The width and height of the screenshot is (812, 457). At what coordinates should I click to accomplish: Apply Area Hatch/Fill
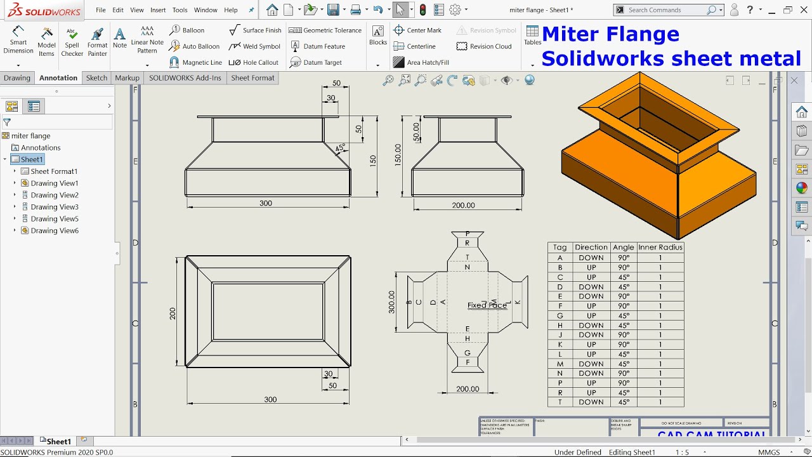421,62
